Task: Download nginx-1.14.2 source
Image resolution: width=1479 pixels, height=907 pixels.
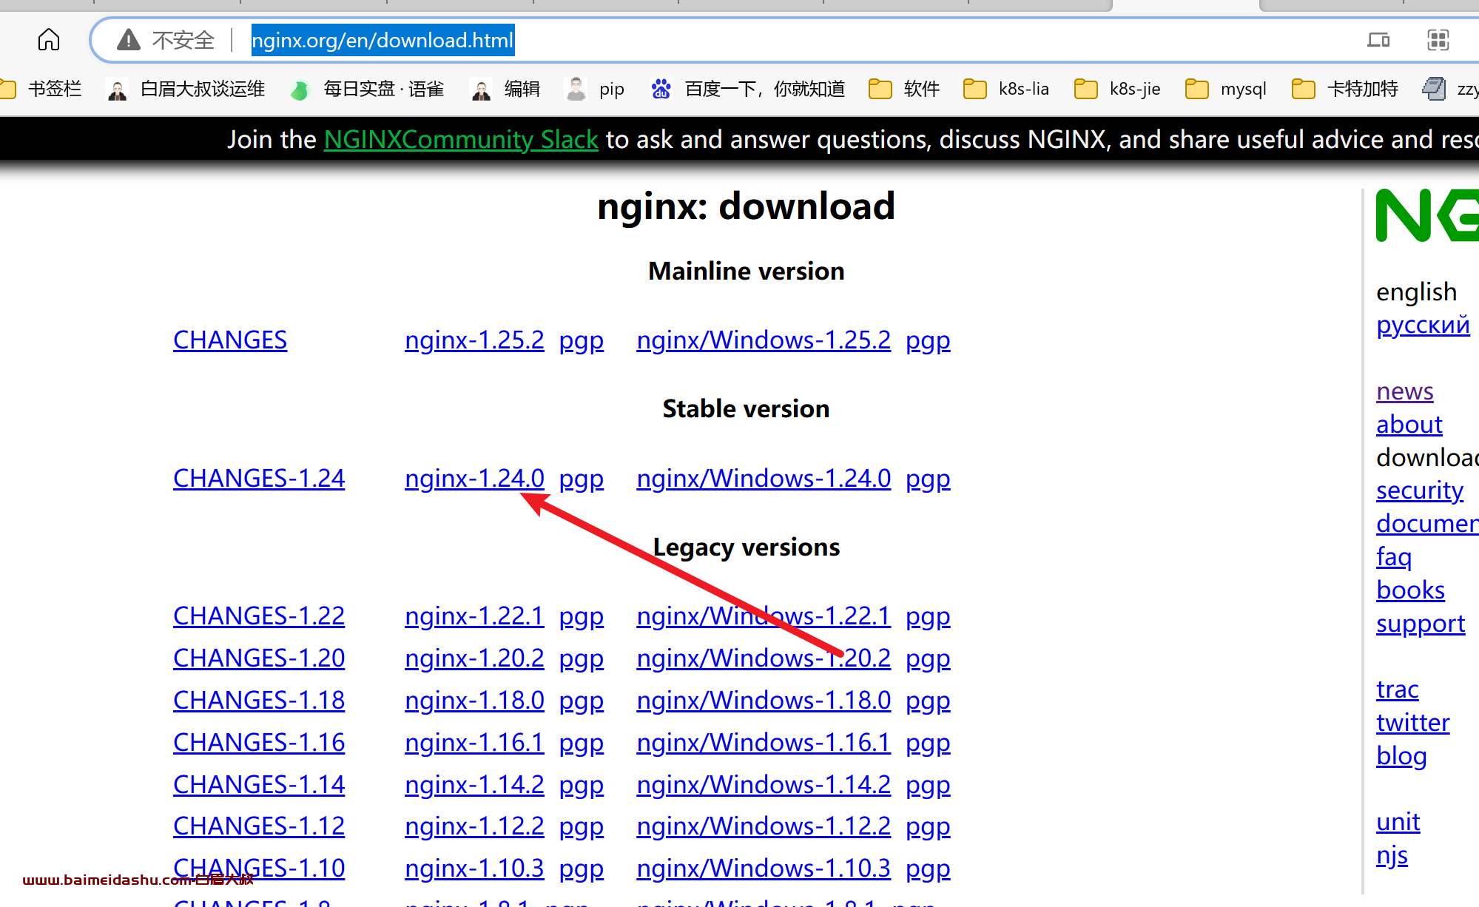Action: (474, 784)
